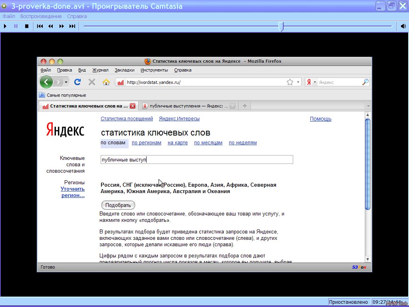Viewport: 409px width, 307px height.
Task: Skip to the end of the video
Action: pos(72,26)
